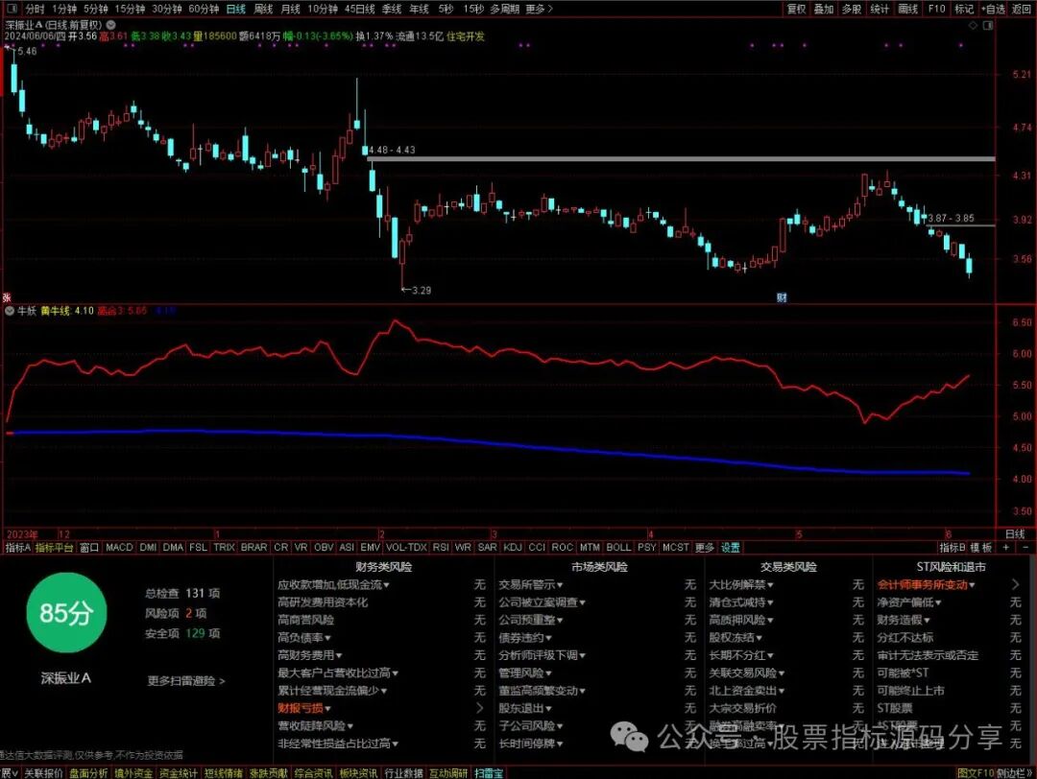Expand the 财务造假 dropdown
This screenshot has width=1037, height=779.
[904, 620]
